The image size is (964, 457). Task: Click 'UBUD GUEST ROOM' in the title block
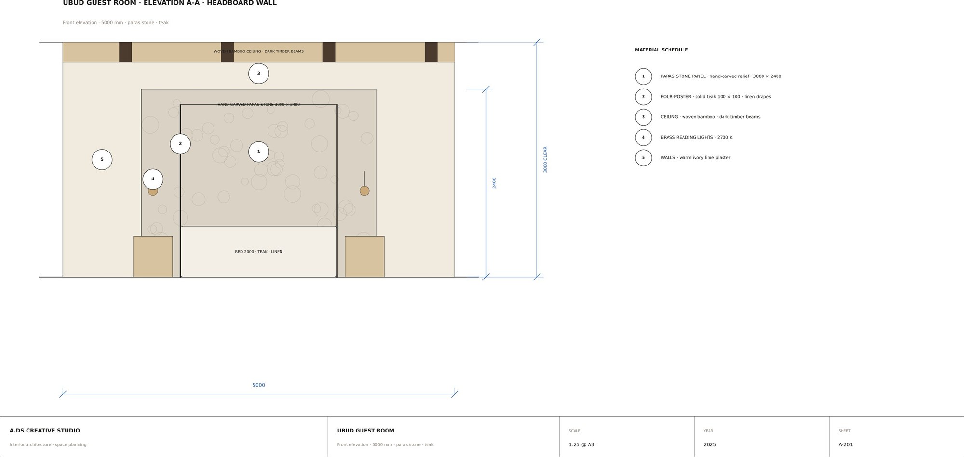pyautogui.click(x=366, y=431)
